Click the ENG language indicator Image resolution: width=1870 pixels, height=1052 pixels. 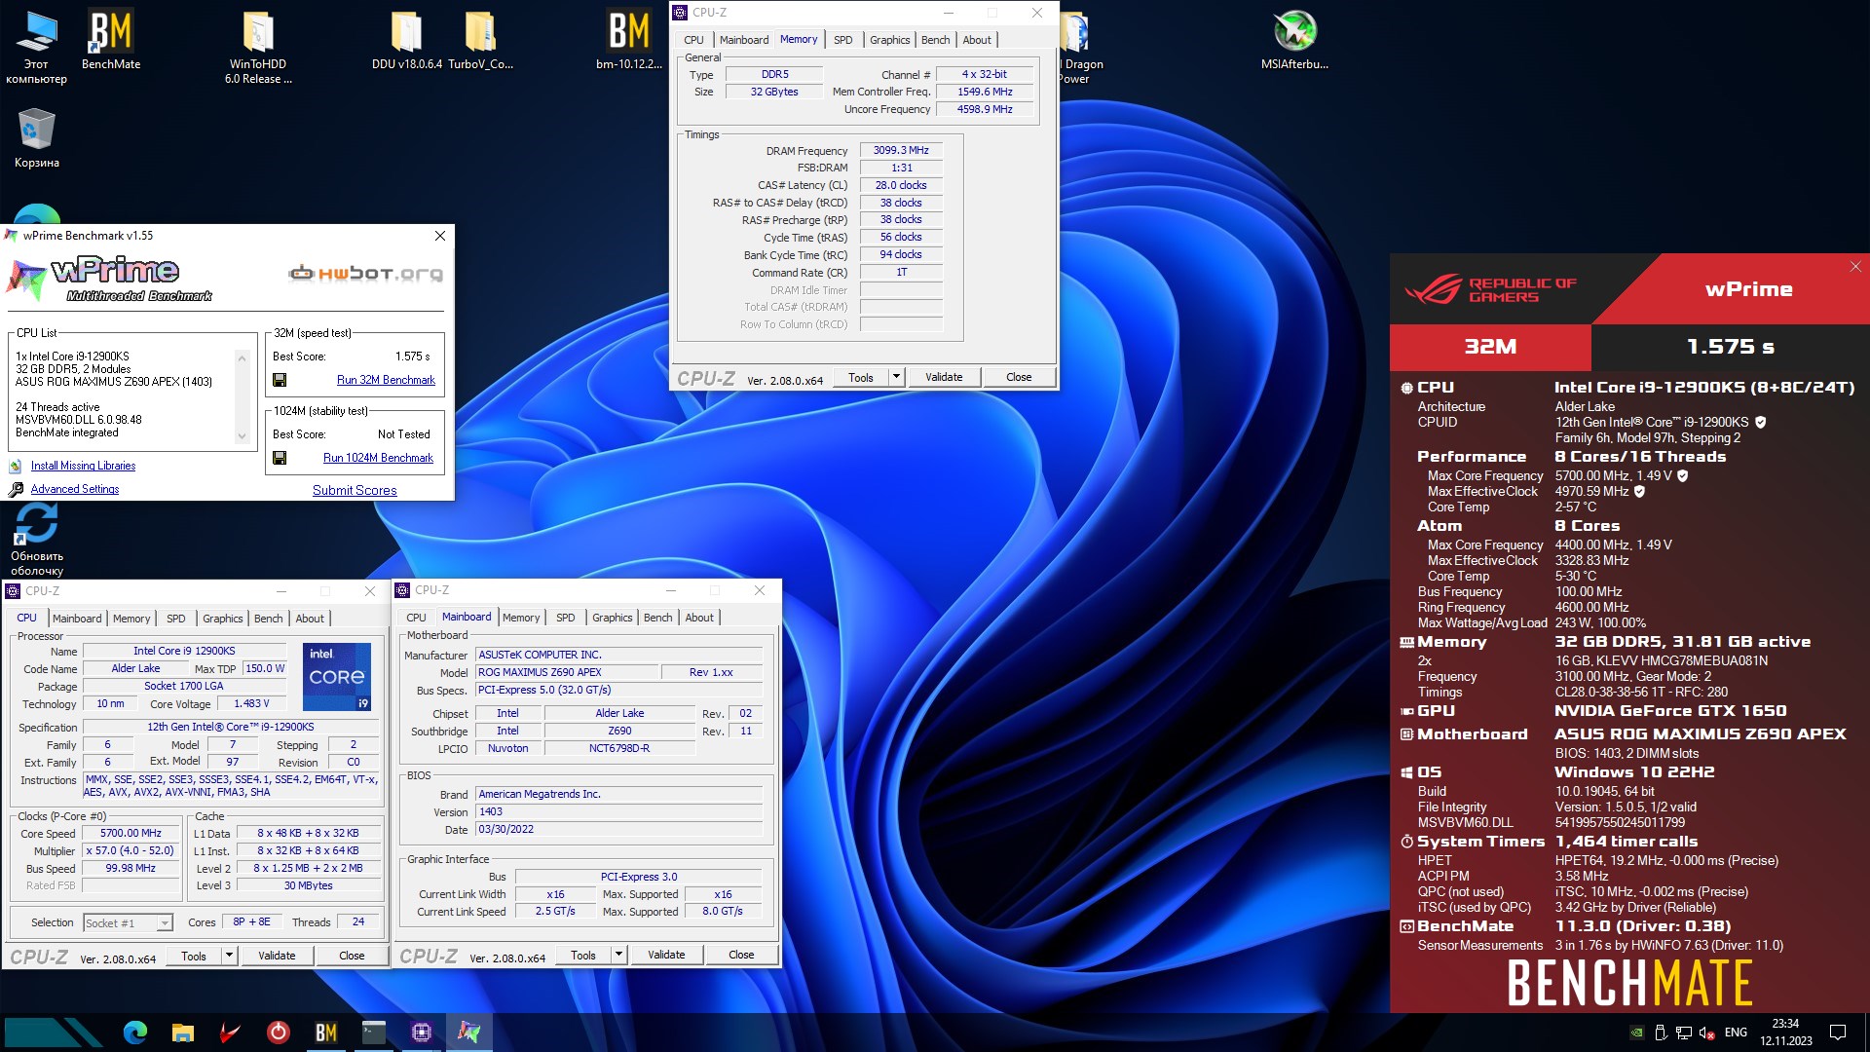(1736, 1033)
